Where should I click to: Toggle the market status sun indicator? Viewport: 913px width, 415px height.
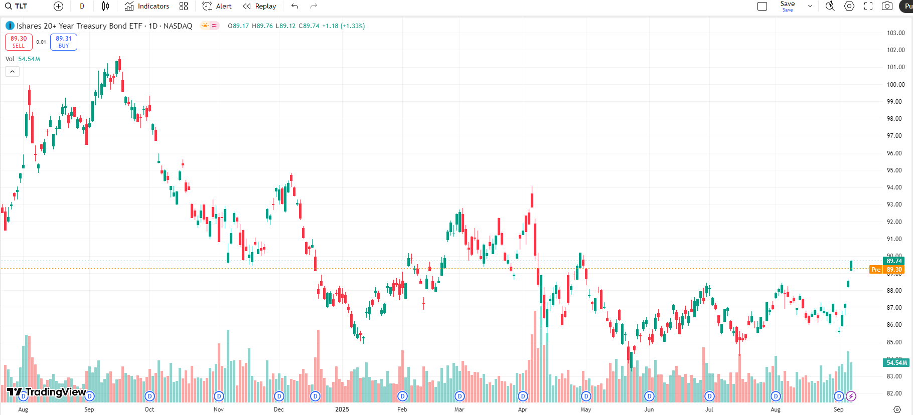(x=205, y=26)
